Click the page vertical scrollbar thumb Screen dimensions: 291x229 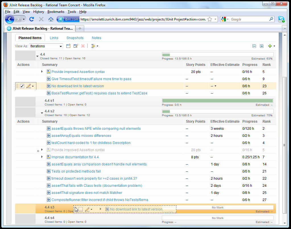[284, 145]
